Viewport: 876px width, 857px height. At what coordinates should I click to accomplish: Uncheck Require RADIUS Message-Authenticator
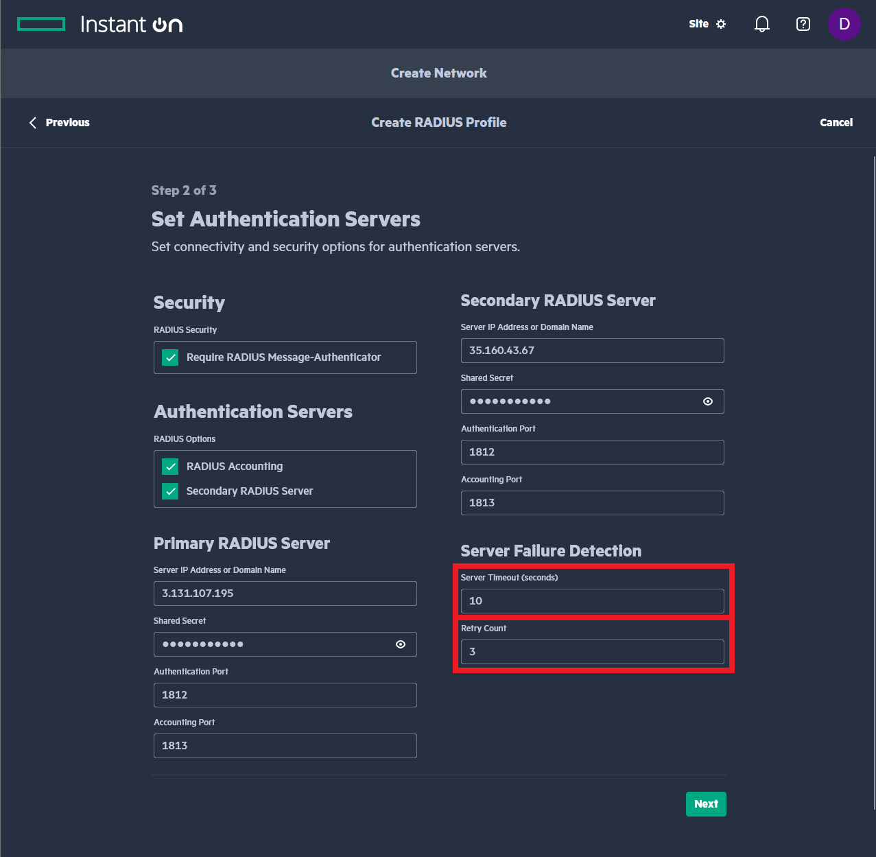[170, 357]
